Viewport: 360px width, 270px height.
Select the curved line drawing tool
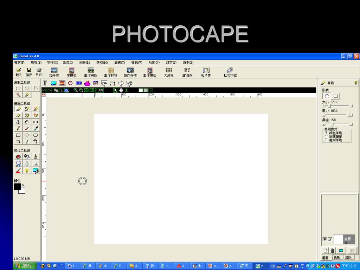[27, 142]
